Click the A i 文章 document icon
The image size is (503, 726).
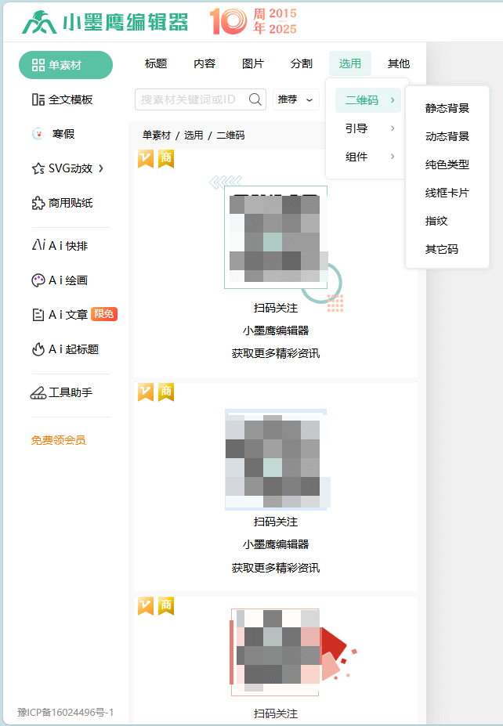point(38,315)
